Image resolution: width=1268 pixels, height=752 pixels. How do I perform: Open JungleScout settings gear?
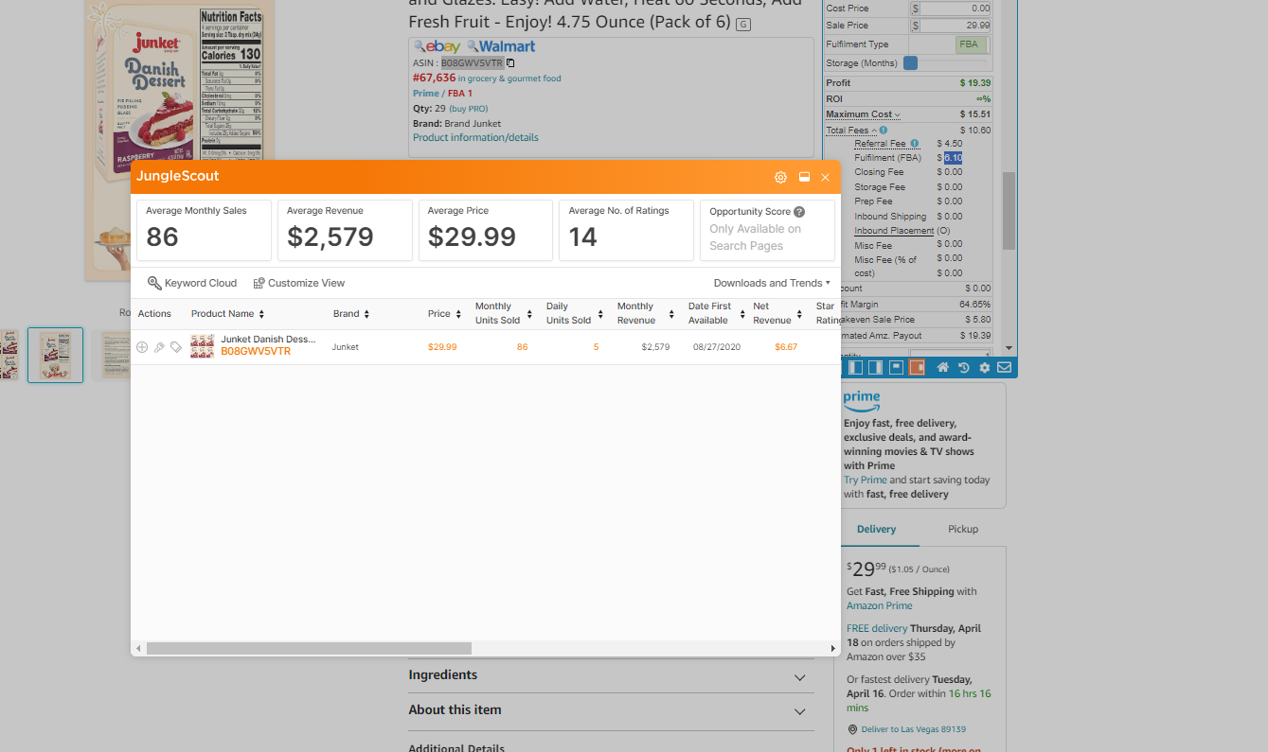(x=780, y=177)
